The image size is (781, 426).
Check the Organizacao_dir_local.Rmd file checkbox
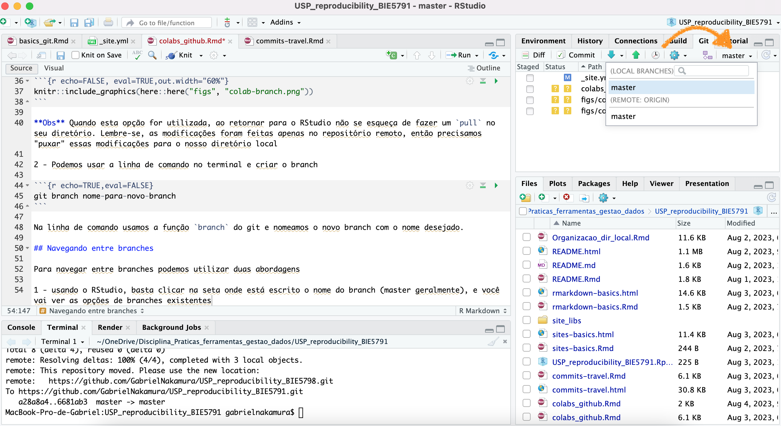pos(526,237)
